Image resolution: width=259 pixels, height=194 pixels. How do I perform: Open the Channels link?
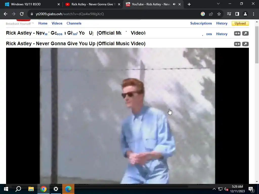pyautogui.click(x=74, y=23)
